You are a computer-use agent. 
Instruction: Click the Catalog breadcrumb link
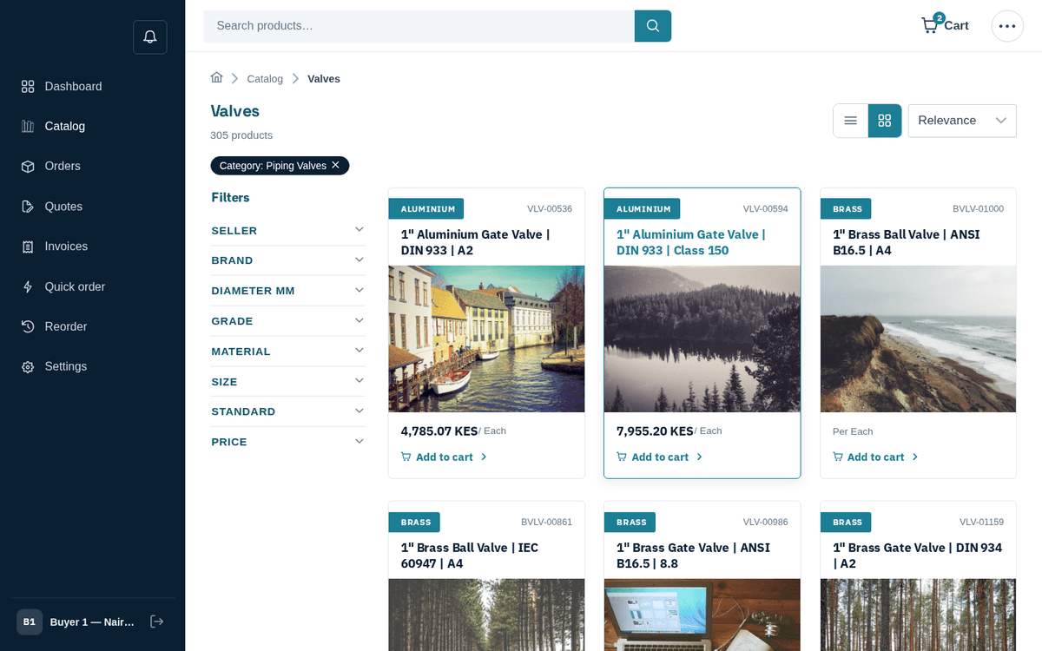pyautogui.click(x=265, y=79)
